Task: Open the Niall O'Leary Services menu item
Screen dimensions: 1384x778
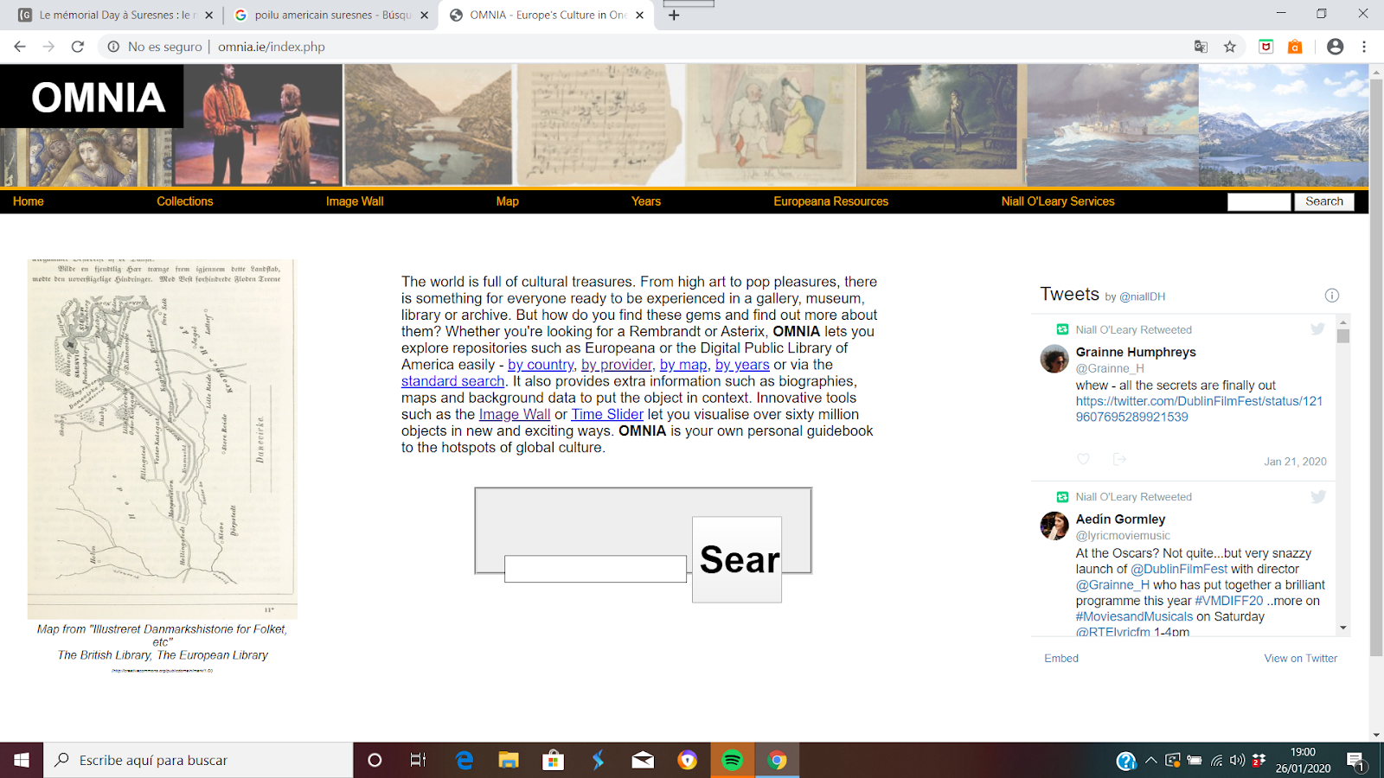Action: (1058, 201)
